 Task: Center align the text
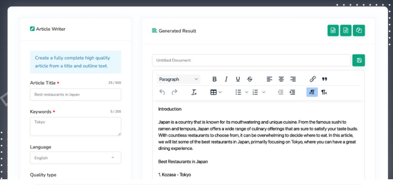click(281, 79)
